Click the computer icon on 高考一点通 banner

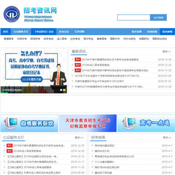[x=129, y=123]
